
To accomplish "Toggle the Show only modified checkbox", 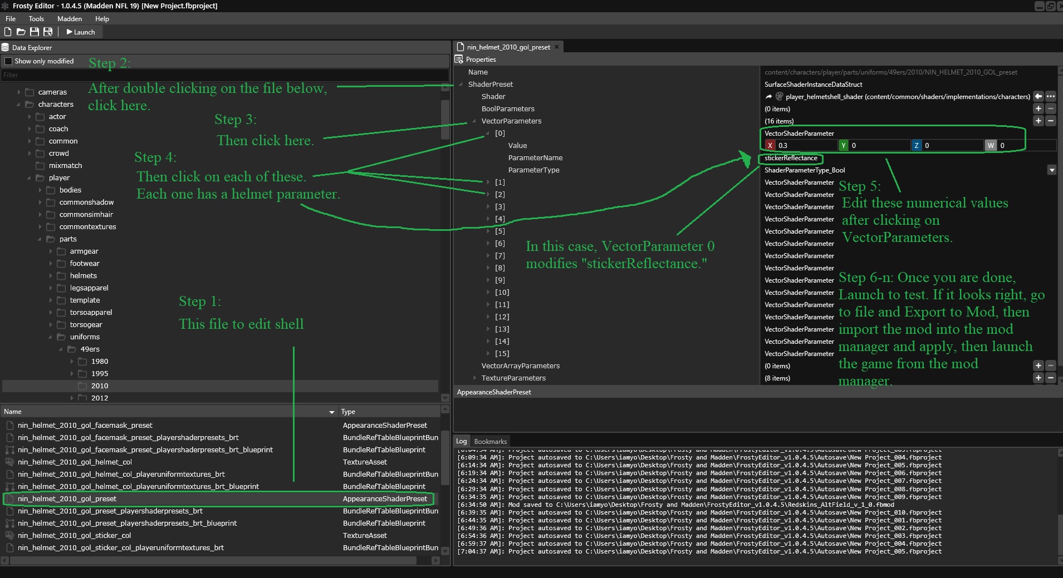I will [8, 61].
